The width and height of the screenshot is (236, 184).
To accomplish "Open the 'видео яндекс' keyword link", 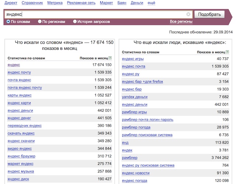I will coord(20,149).
